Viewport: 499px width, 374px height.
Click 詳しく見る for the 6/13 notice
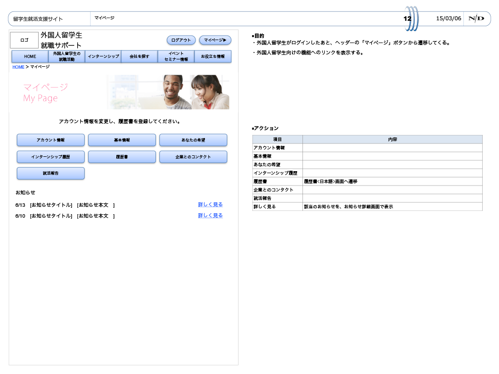(x=210, y=204)
